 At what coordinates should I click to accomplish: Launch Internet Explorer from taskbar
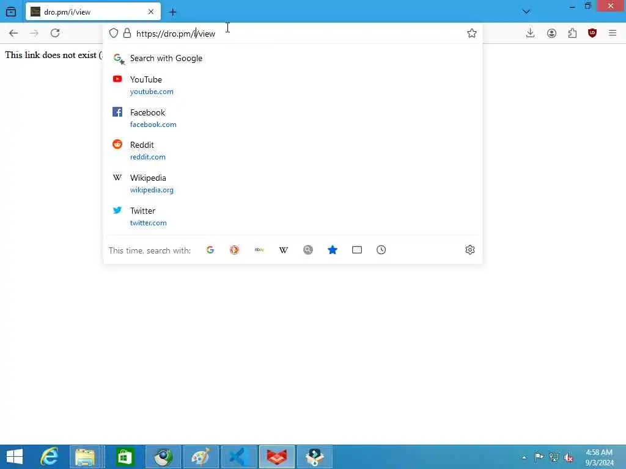click(50, 457)
